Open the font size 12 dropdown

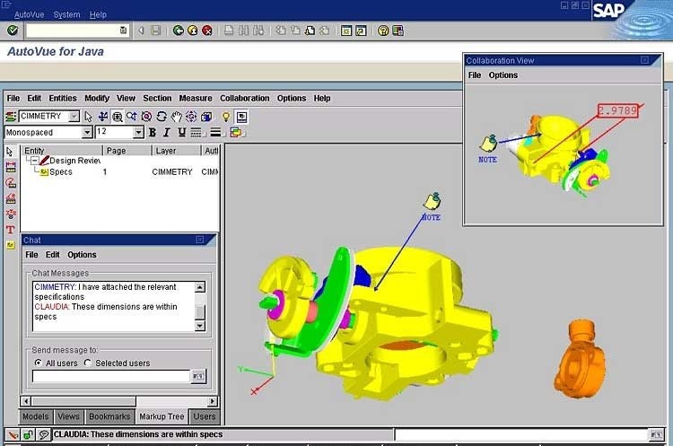tap(138, 132)
